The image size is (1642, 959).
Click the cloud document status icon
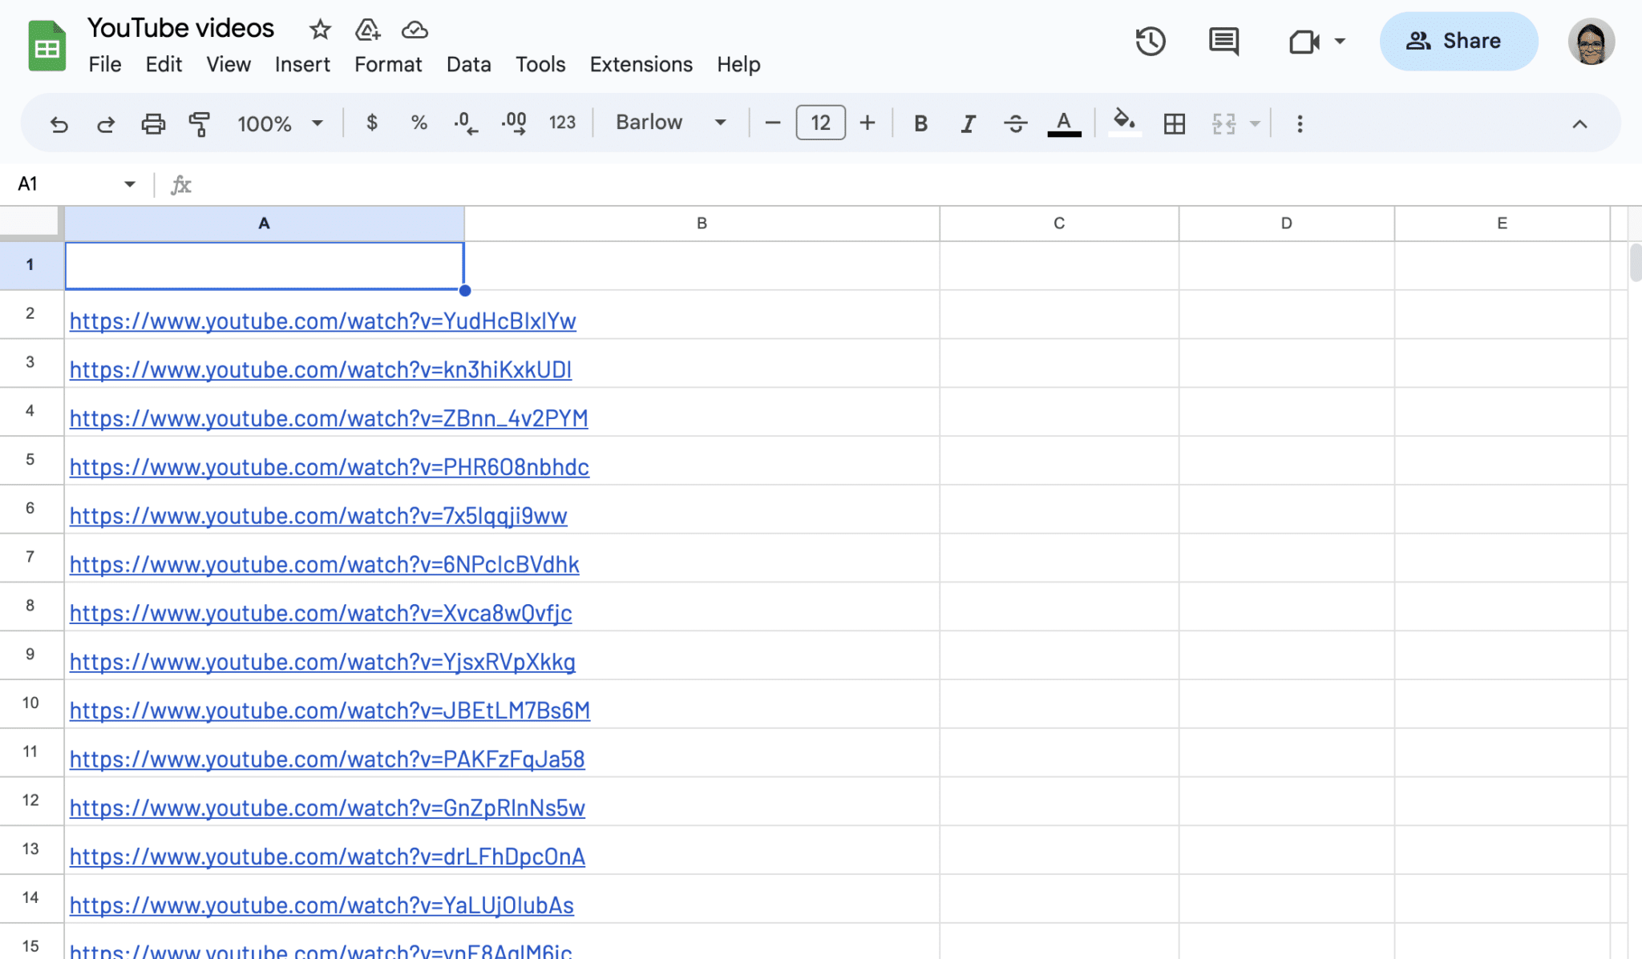[x=415, y=30]
